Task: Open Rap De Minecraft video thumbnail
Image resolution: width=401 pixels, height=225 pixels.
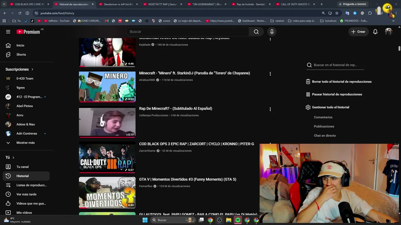Action: click(x=107, y=122)
